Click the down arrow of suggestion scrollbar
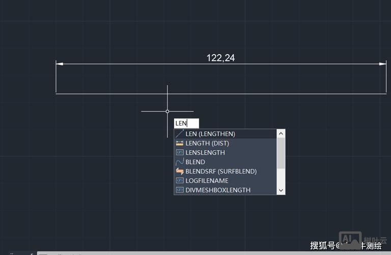391x255 pixels. point(281,190)
